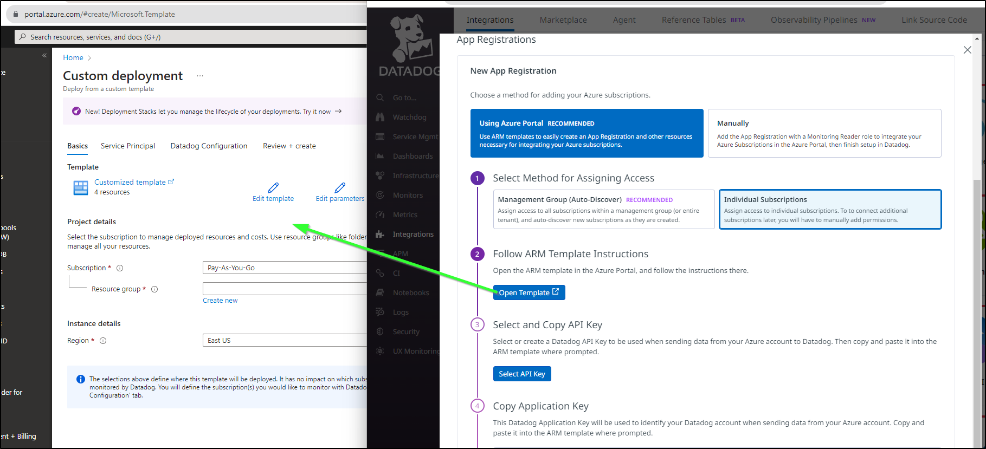Viewport: 986px width, 449px height.
Task: Click the CI link icon in sidebar
Action: [x=380, y=274]
